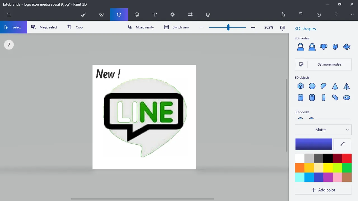Open the Stickers tab
The image size is (358, 201).
point(137,15)
